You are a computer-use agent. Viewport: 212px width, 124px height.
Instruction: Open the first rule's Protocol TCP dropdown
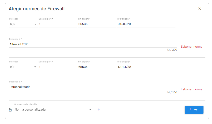23,24
